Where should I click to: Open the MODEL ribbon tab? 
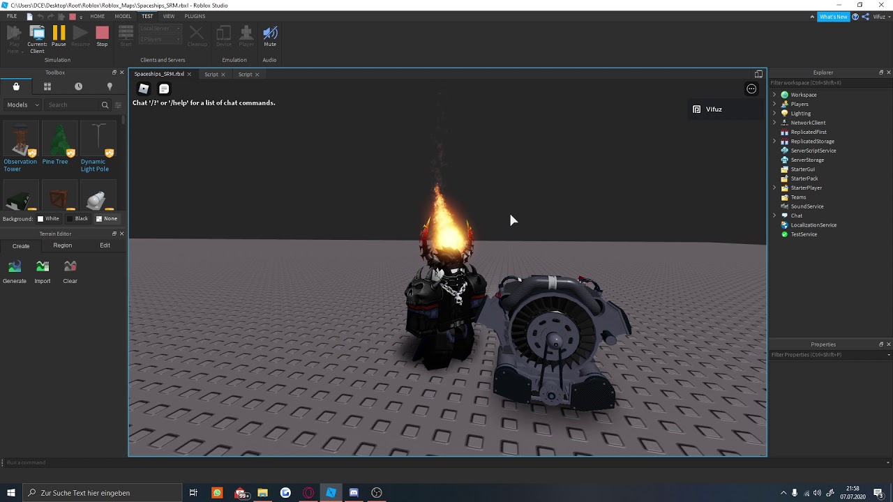tap(123, 16)
